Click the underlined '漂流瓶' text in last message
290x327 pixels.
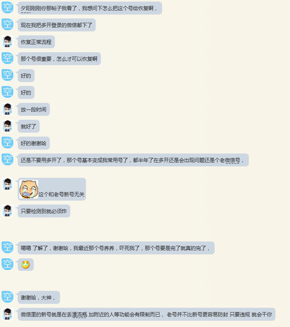click(79, 314)
